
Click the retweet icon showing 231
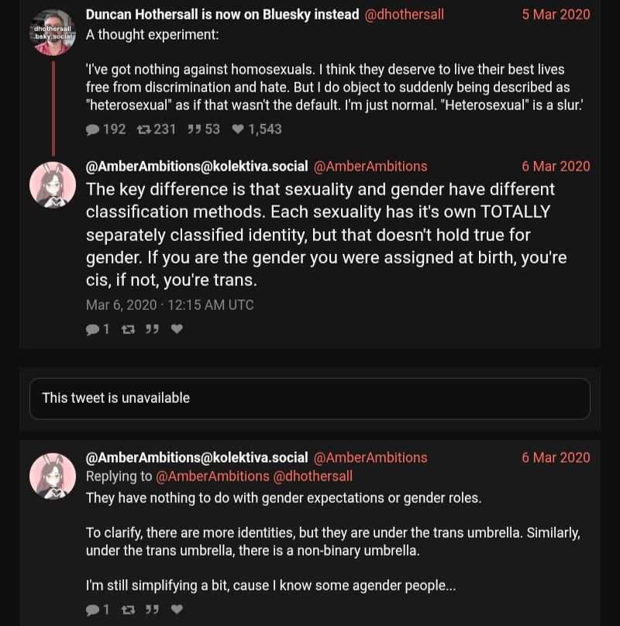point(143,130)
